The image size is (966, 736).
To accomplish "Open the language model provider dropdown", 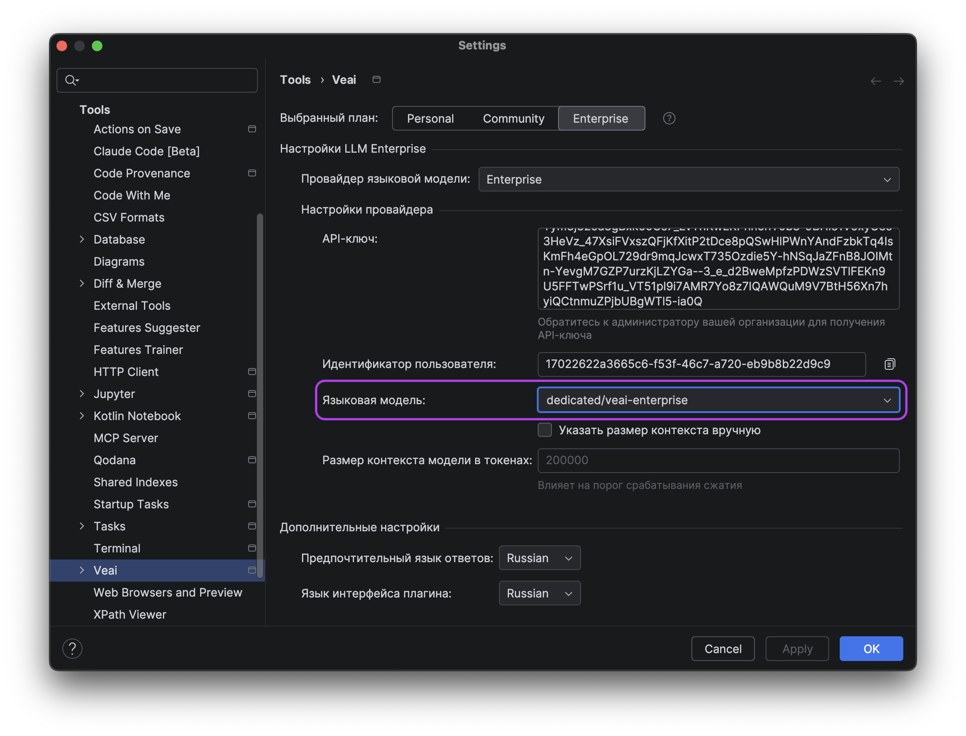I will click(689, 179).
